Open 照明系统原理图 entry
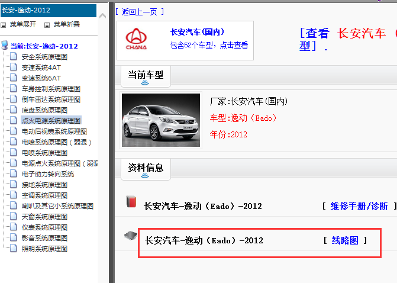 click(44, 249)
